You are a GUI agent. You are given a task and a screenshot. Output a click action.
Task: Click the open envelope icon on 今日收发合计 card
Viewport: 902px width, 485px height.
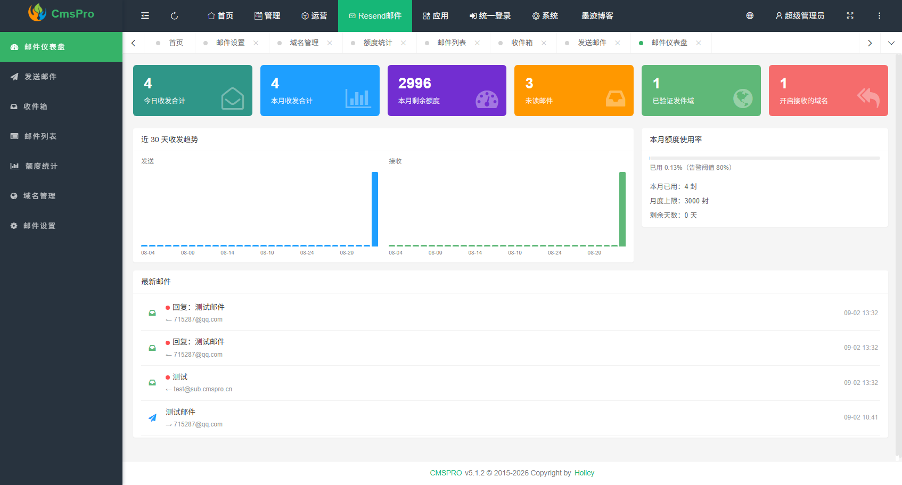coord(233,98)
